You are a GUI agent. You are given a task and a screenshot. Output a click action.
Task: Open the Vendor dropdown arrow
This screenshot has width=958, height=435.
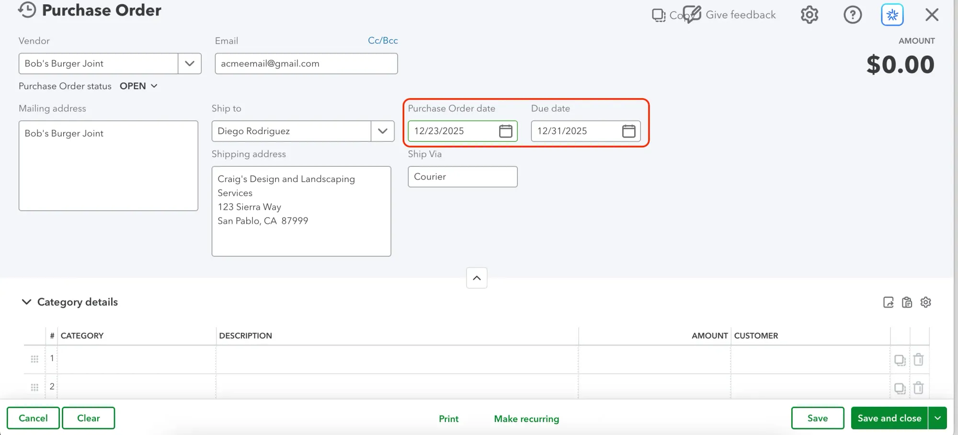click(189, 63)
